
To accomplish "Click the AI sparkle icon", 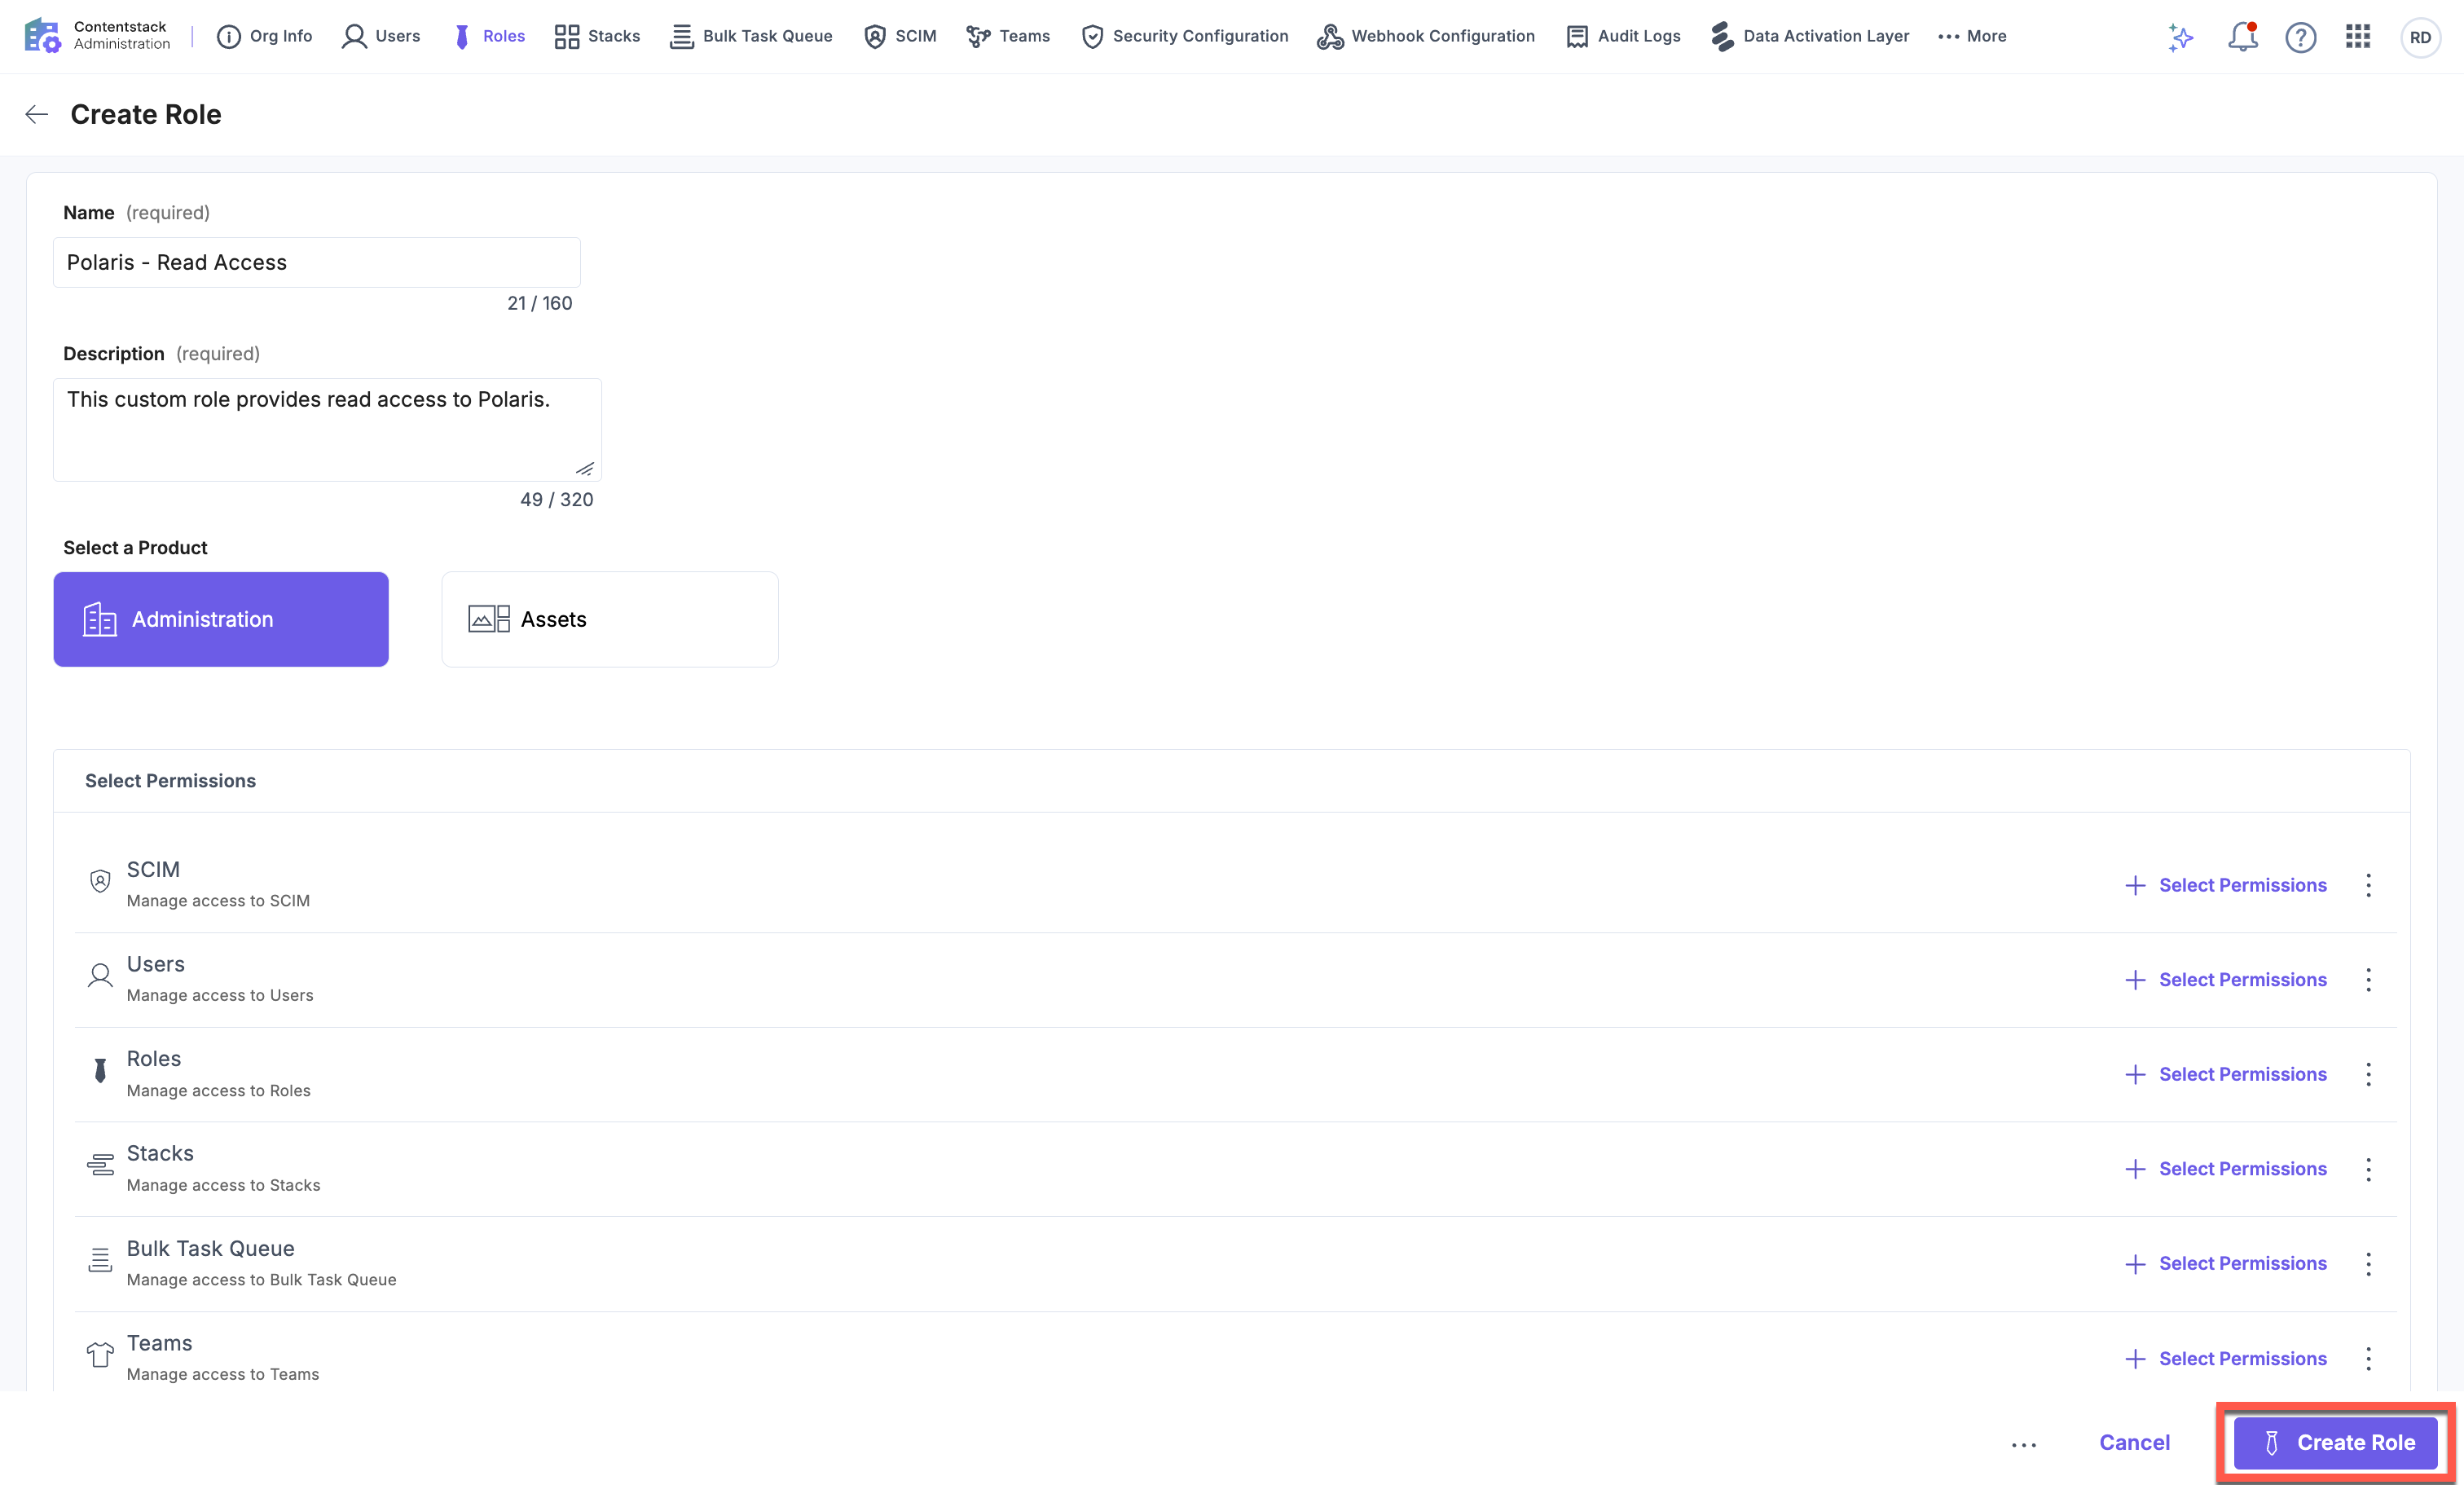I will [x=2181, y=37].
